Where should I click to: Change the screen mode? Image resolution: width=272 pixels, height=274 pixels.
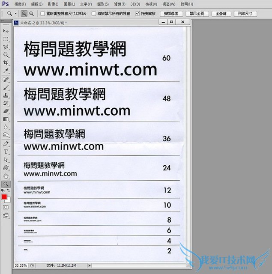point(6,216)
